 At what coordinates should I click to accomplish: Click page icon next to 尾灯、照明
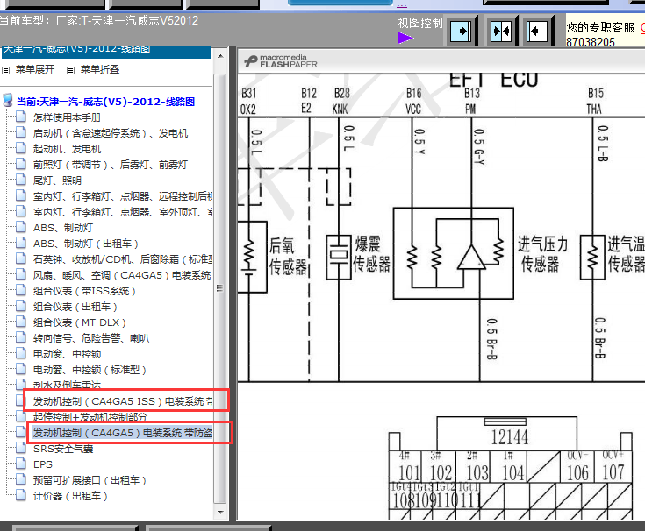pyautogui.click(x=21, y=180)
